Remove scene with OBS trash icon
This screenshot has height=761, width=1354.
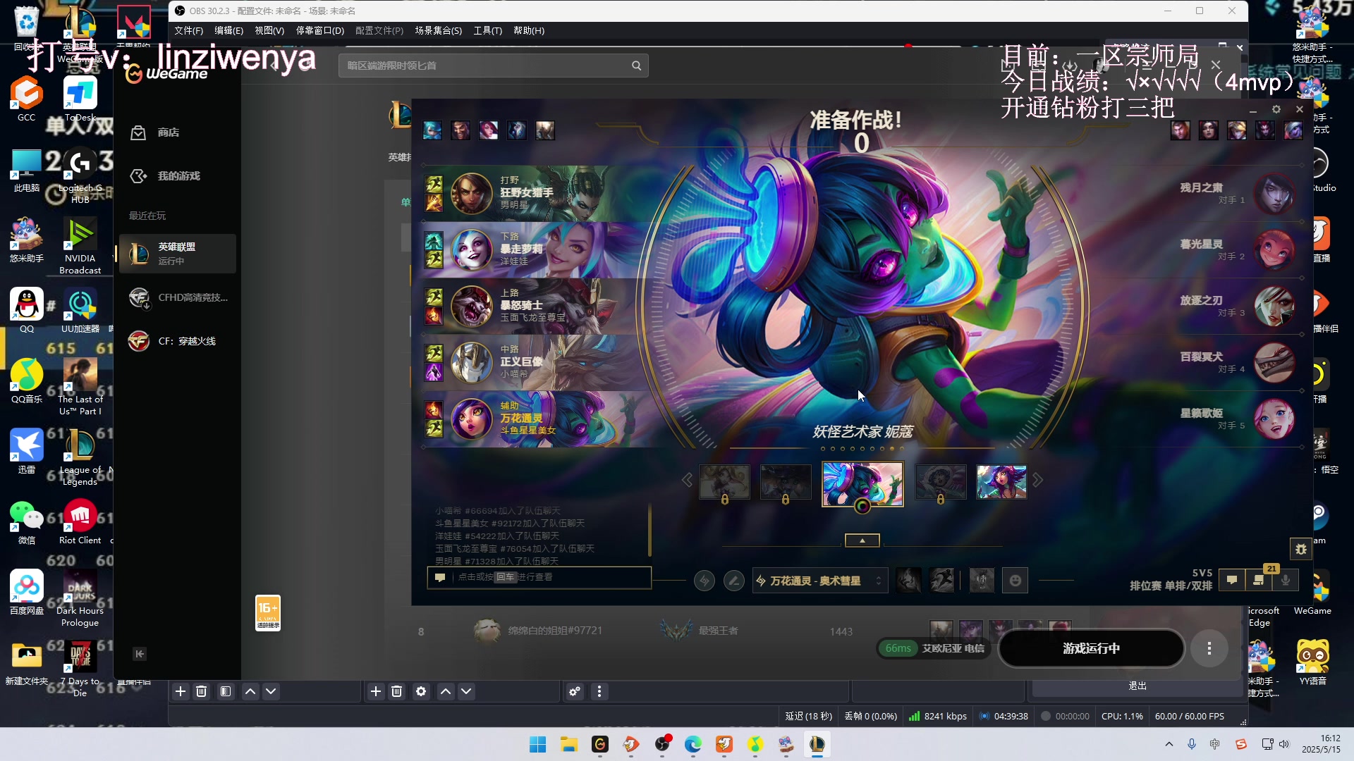tap(201, 691)
